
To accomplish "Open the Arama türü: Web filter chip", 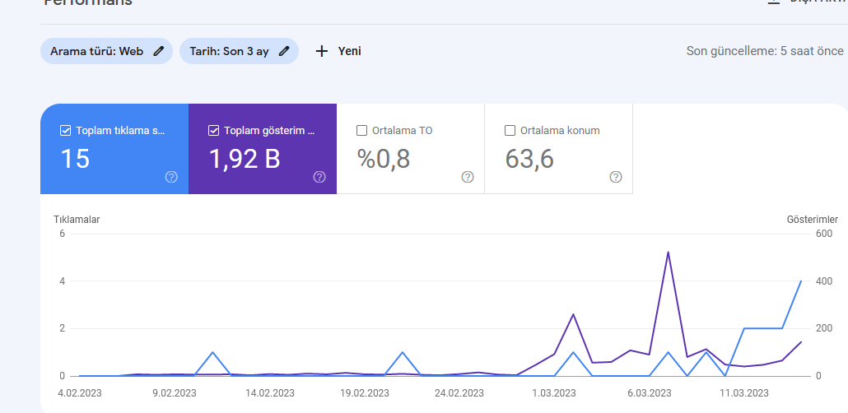I will (106, 51).
